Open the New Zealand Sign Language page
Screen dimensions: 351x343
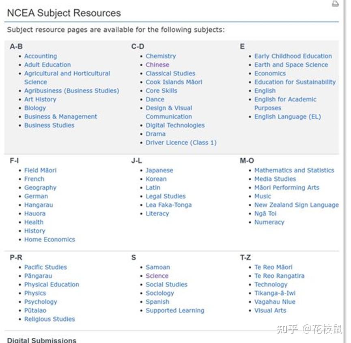click(296, 205)
